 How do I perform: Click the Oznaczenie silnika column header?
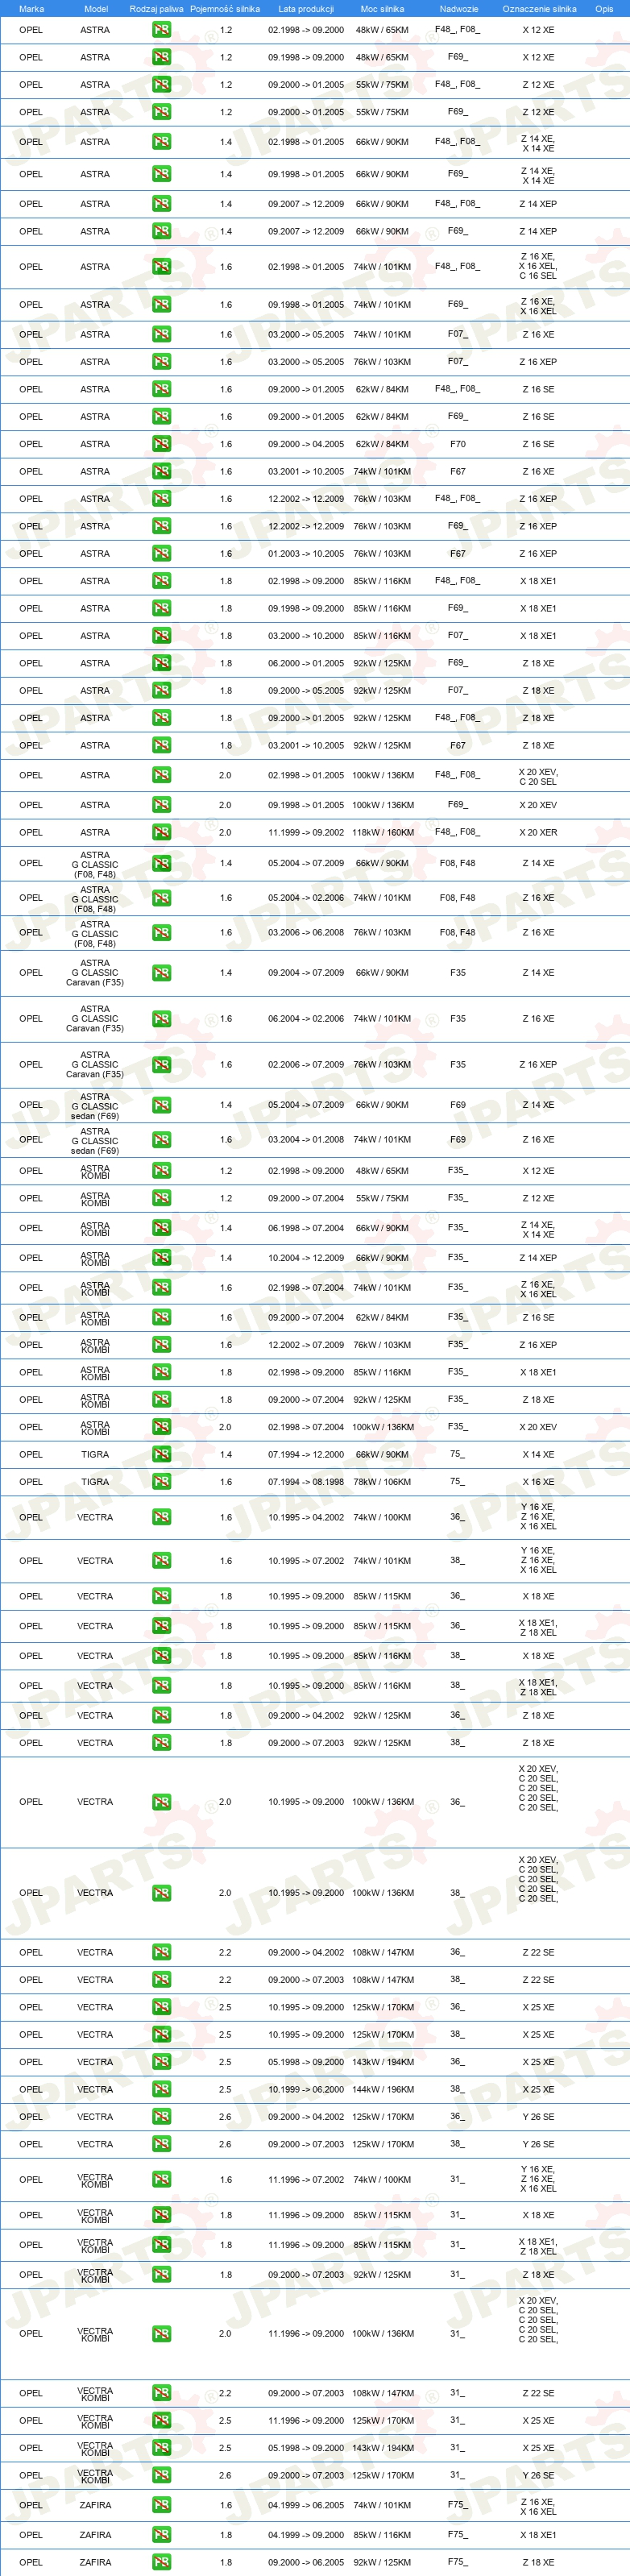(539, 9)
